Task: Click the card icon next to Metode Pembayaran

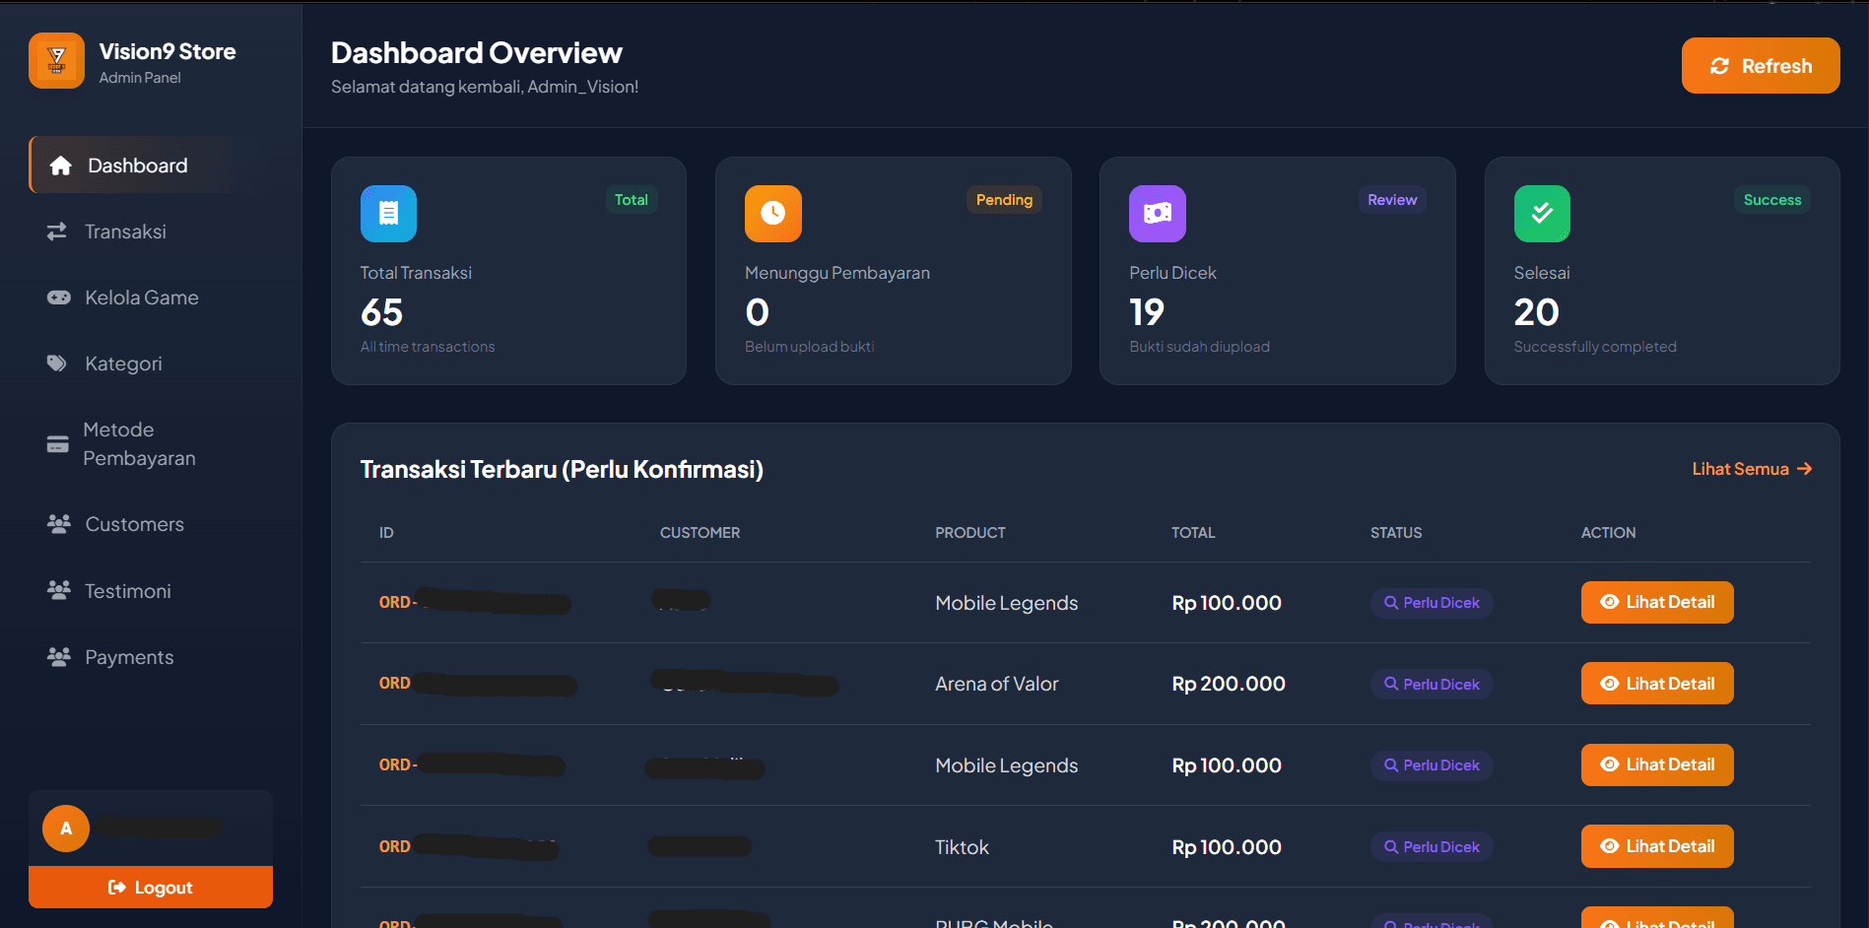Action: [58, 444]
